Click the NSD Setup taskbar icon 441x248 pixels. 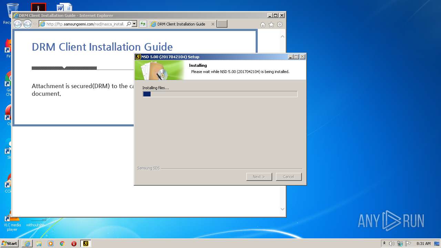[85, 244]
